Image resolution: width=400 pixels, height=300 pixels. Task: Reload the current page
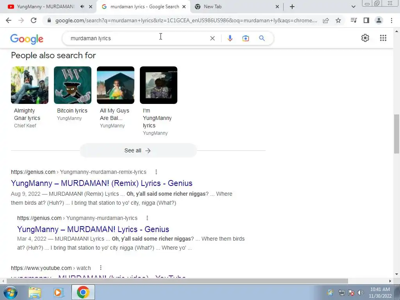click(34, 20)
